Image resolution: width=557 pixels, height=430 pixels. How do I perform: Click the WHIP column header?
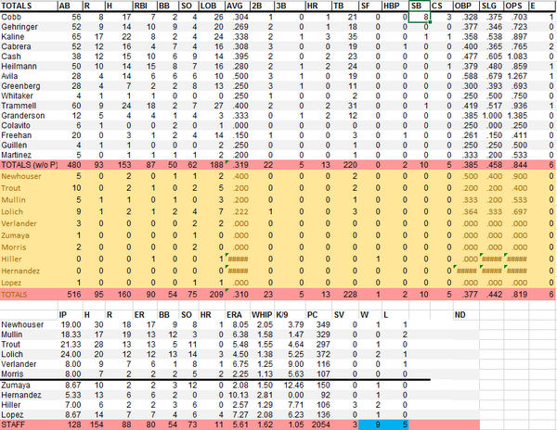point(262,315)
